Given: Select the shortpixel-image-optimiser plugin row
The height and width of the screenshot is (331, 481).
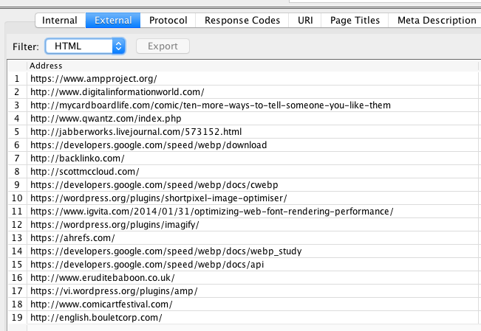Looking at the screenshot, I should pos(158,198).
